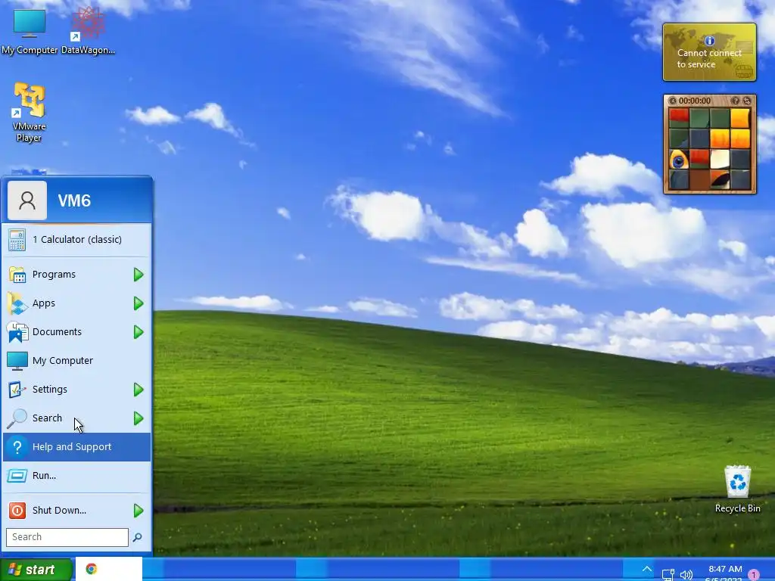This screenshot has height=581, width=775.
Task: Click the VM6 user avatar picture
Action: (x=27, y=200)
